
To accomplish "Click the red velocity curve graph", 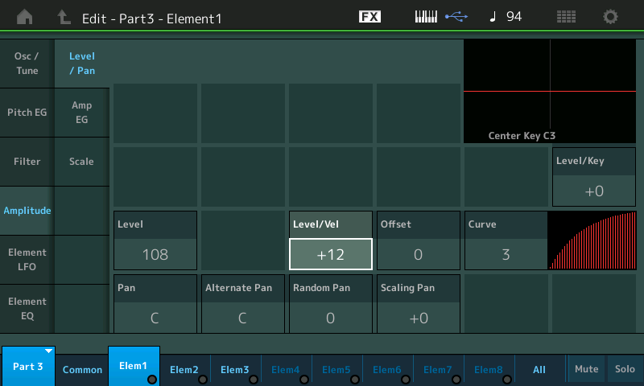I will click(592, 240).
